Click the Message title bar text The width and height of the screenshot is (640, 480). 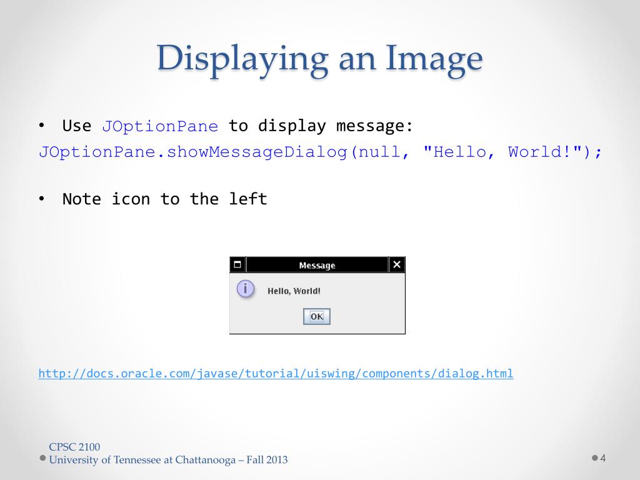[317, 265]
